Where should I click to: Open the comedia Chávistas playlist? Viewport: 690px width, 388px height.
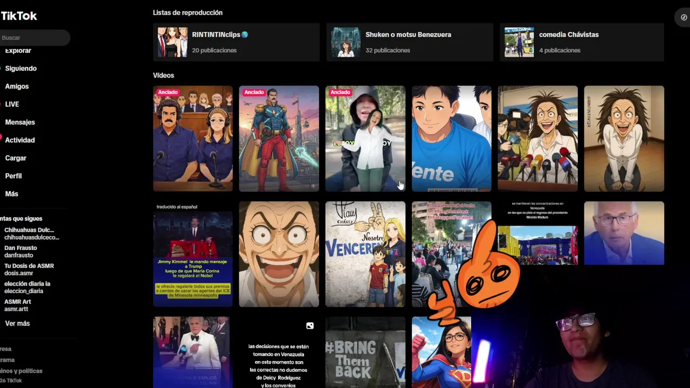(582, 42)
